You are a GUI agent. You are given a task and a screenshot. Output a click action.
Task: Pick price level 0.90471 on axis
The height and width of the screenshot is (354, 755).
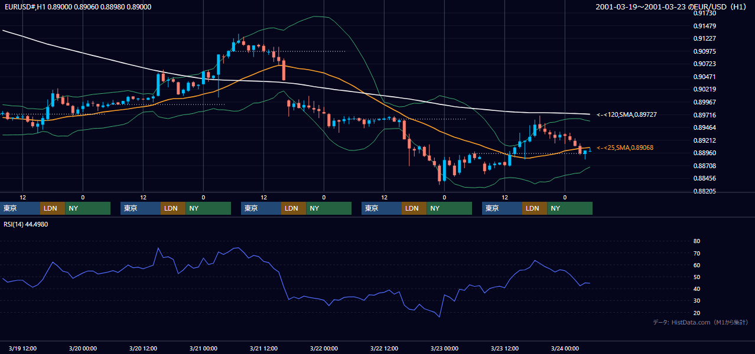point(705,77)
